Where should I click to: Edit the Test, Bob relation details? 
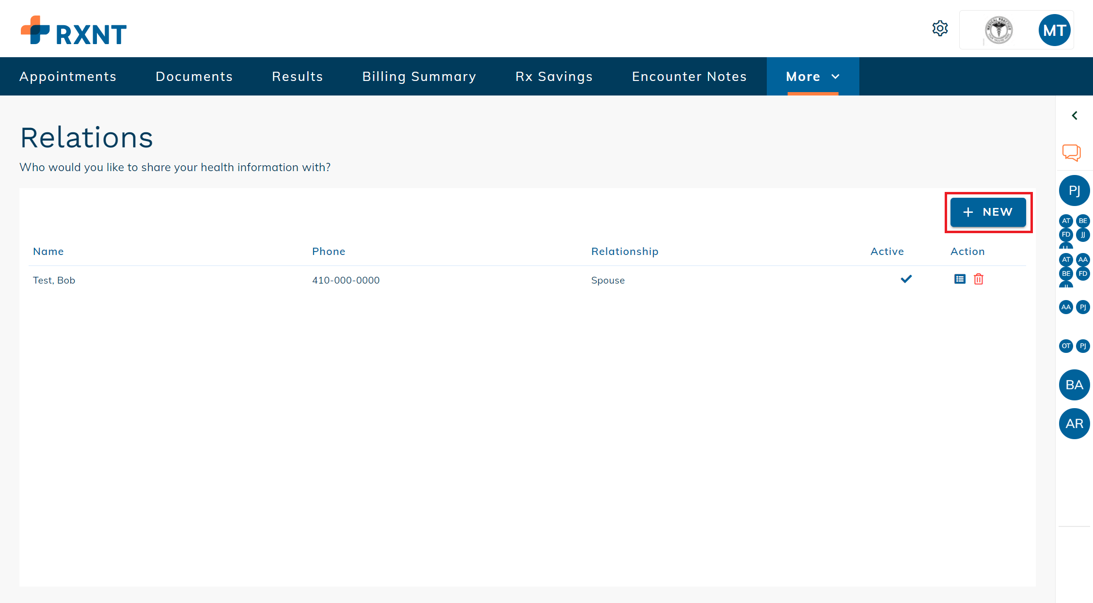pyautogui.click(x=960, y=279)
